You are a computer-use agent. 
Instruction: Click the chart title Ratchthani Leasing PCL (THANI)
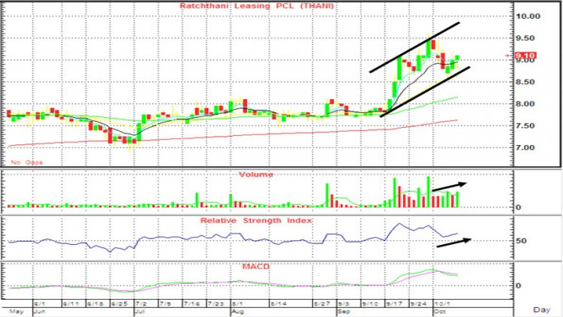coord(257,6)
